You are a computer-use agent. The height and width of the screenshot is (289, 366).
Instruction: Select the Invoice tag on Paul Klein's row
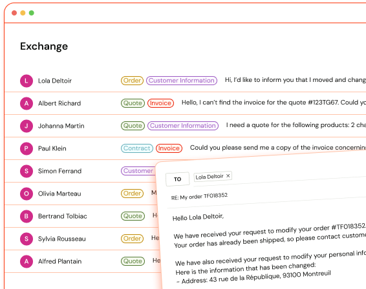169,148
